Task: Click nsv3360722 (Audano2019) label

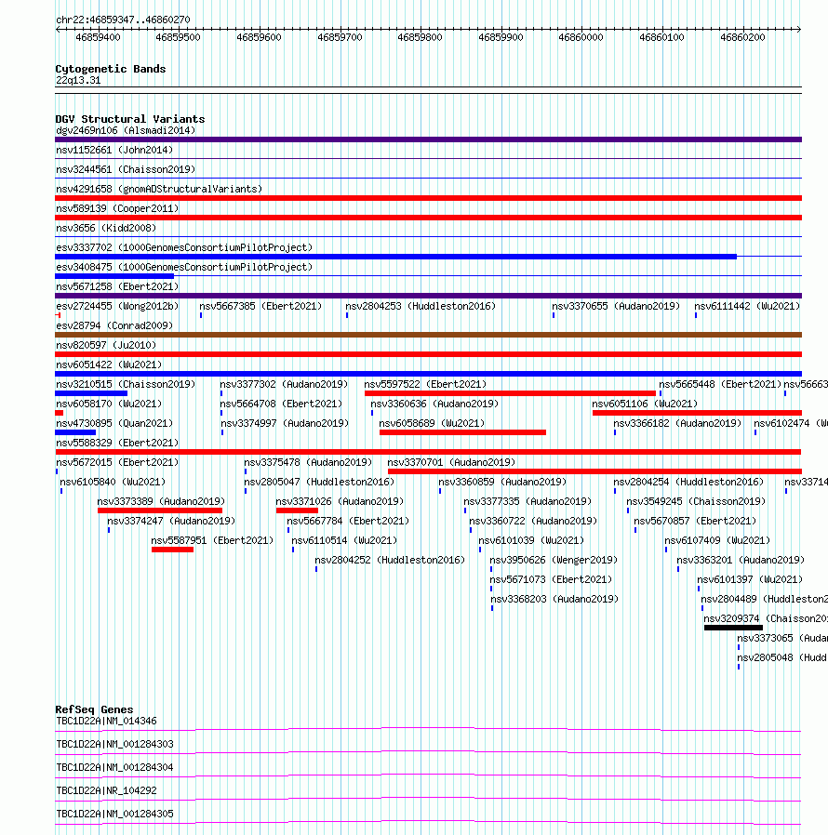Action: tap(533, 522)
